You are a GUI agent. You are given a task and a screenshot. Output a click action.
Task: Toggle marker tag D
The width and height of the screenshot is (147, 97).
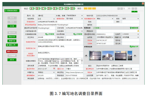(x=50, y=9)
